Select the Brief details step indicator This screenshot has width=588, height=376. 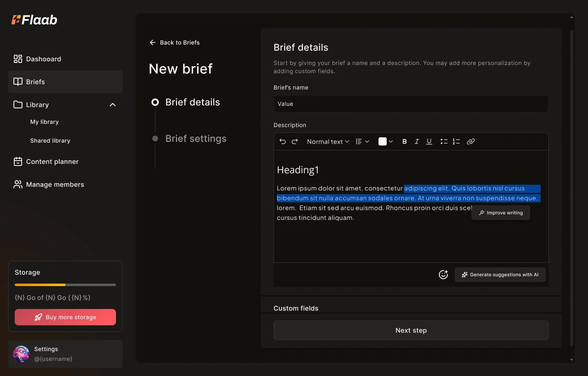155,102
